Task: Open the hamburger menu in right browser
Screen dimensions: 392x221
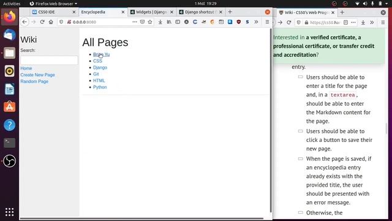Action: pos(383,22)
